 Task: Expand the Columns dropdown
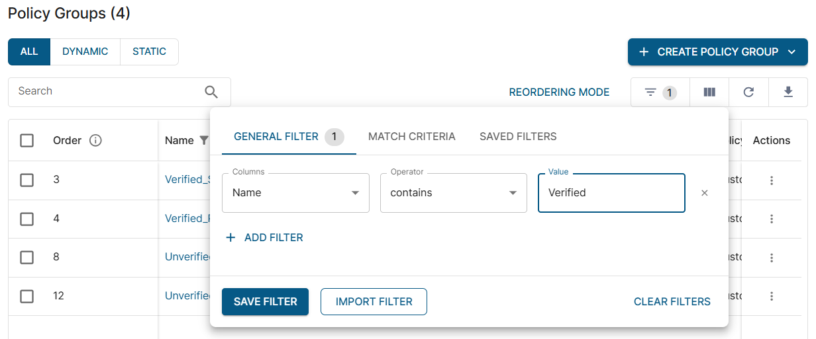[x=295, y=193]
